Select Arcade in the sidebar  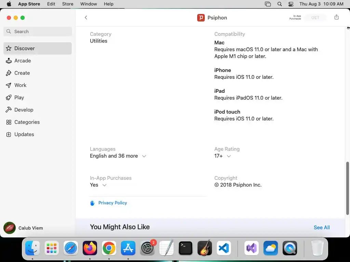(x=38, y=61)
